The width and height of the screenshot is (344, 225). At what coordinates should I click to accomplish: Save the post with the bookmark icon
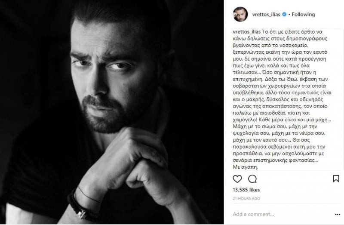pyautogui.click(x=336, y=179)
